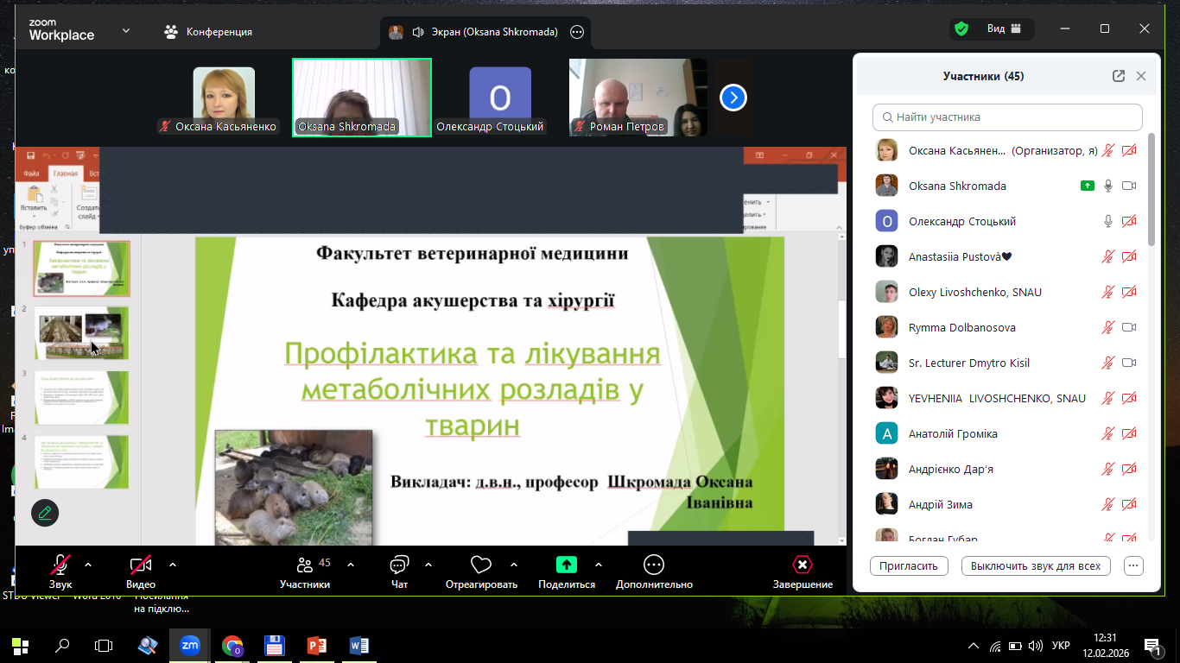Click the green Share screen icon
Image resolution: width=1180 pixels, height=663 pixels.
point(567,565)
